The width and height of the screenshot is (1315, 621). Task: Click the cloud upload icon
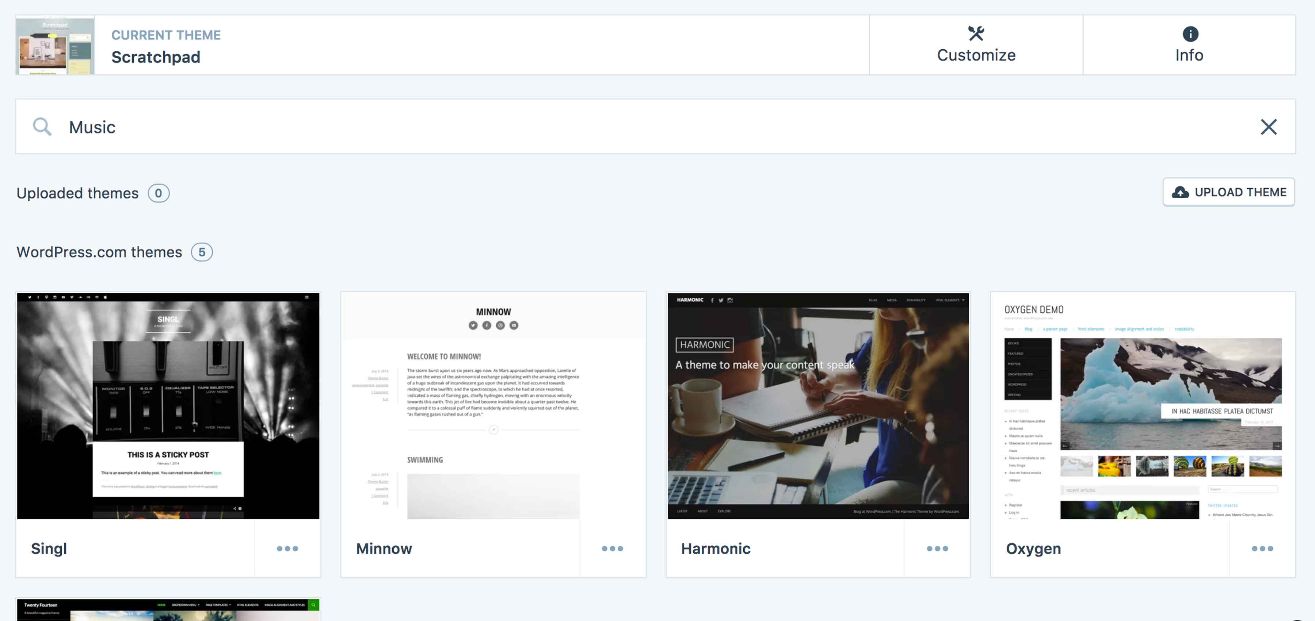click(x=1180, y=192)
